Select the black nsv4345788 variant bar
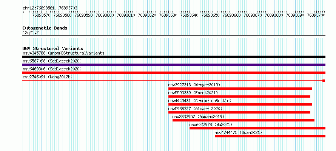 [x=174, y=57]
